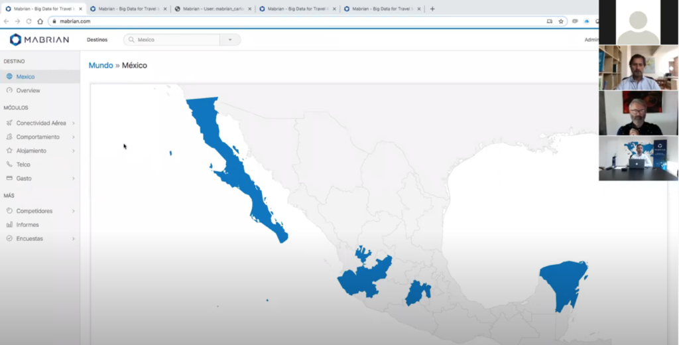
Task: Expand Encuestas submenu chevron
Action: [73, 239]
